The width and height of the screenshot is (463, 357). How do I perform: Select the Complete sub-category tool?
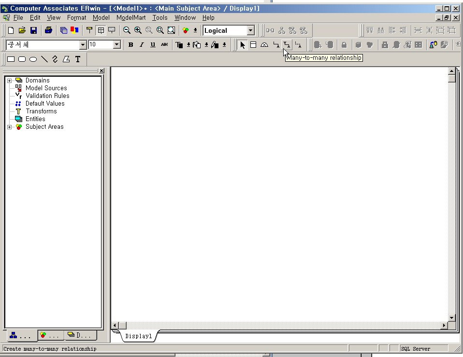(264, 45)
